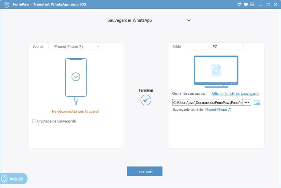Click the Terminé button
281x188 pixels.
(x=145, y=171)
